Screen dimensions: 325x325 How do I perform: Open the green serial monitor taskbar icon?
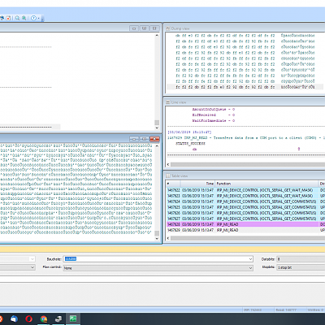[73, 318]
